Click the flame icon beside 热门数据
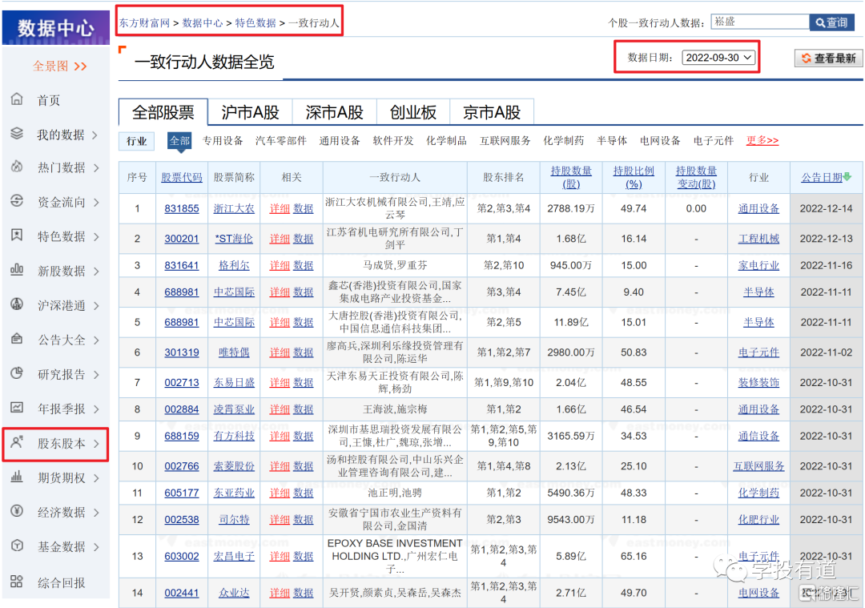Image resolution: width=865 pixels, height=608 pixels. [17, 167]
